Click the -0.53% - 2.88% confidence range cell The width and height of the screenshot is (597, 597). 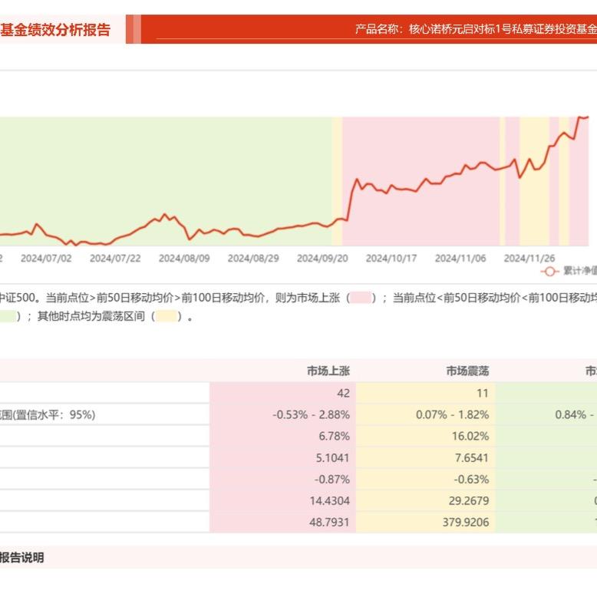pyautogui.click(x=311, y=414)
